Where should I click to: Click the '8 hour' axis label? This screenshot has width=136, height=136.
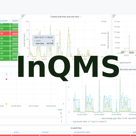pyautogui.click(x=117, y=37)
